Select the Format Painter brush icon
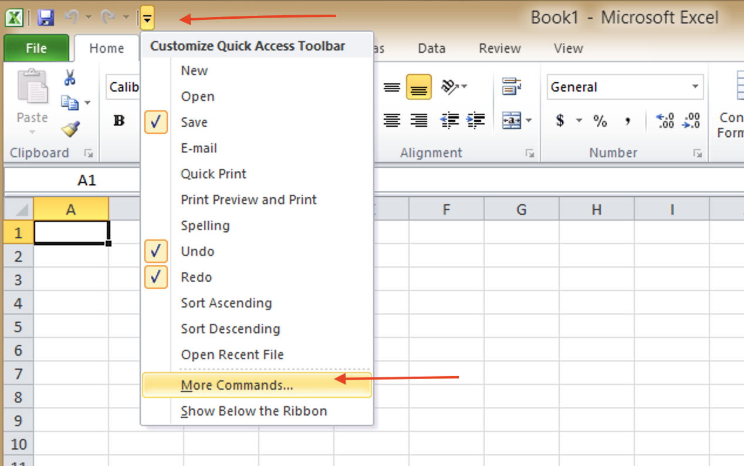Image resolution: width=744 pixels, height=466 pixels. 70,129
